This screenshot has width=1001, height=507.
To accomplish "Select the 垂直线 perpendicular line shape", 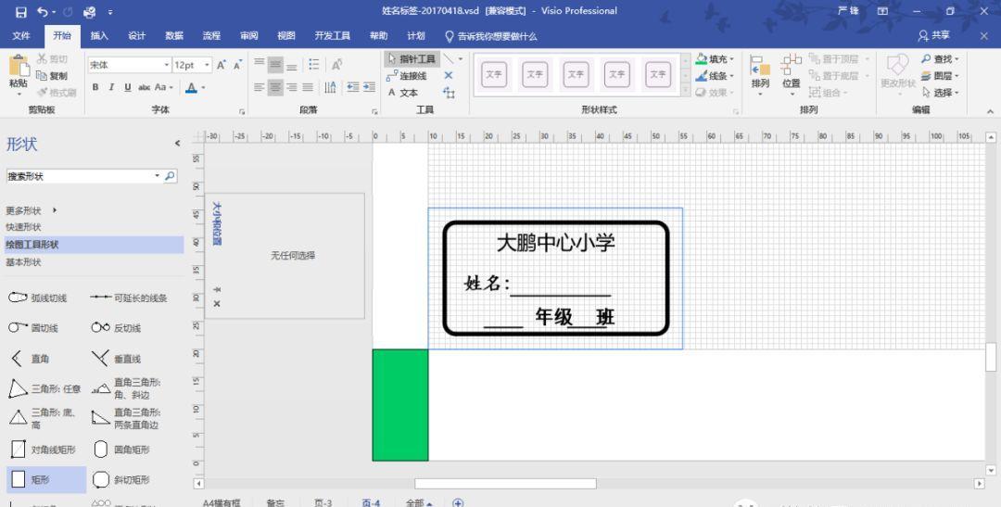I will click(x=101, y=359).
